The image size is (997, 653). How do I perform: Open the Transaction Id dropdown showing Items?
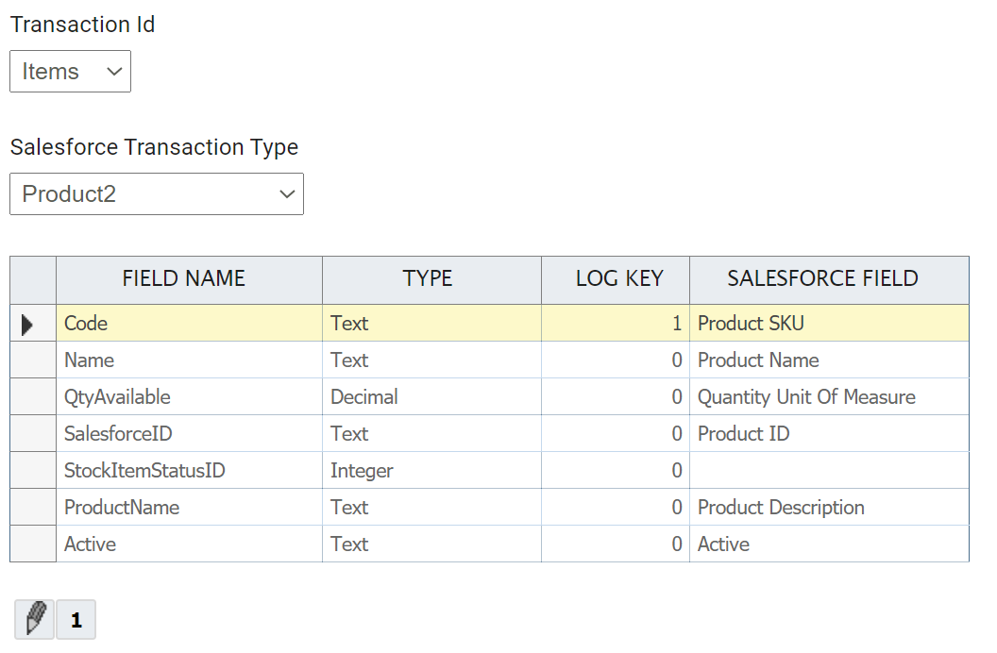[x=70, y=72]
